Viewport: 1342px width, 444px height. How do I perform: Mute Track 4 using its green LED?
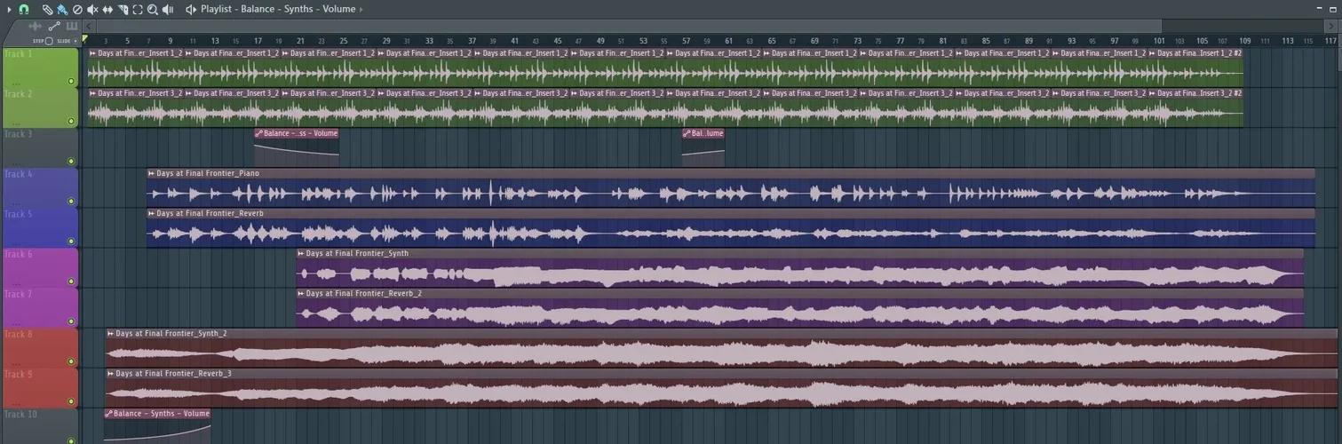click(71, 202)
